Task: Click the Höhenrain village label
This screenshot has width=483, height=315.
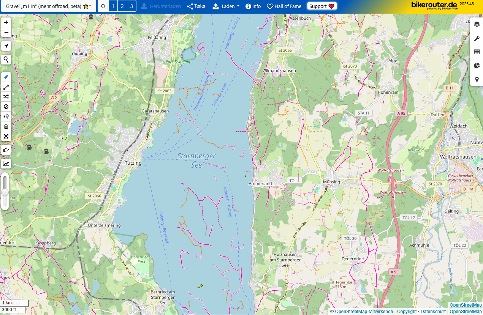Action: (388, 92)
